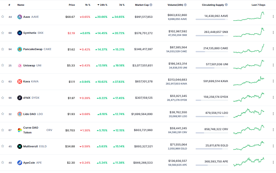Open more options for Uniswap row
This screenshot has width=276, height=173.
[x=273, y=66]
